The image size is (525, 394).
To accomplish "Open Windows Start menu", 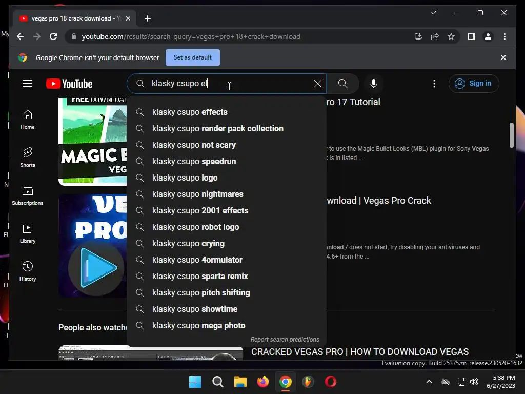I will tap(195, 382).
